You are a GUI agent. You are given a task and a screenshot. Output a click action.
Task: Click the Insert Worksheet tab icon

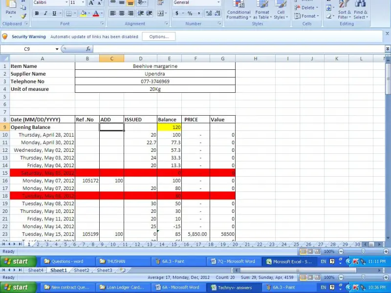tap(123, 271)
